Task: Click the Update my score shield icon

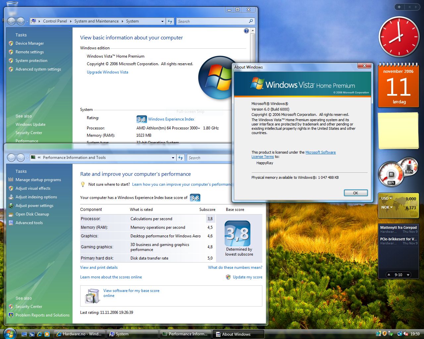Action: click(228, 277)
